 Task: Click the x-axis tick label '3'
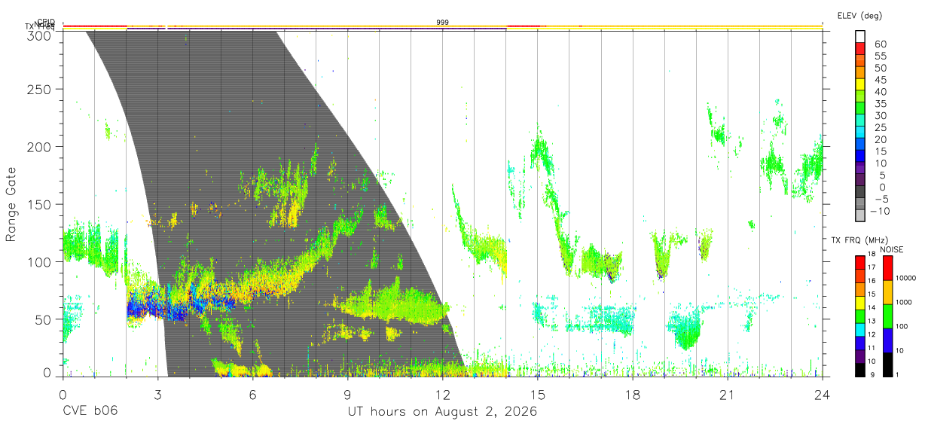click(157, 394)
